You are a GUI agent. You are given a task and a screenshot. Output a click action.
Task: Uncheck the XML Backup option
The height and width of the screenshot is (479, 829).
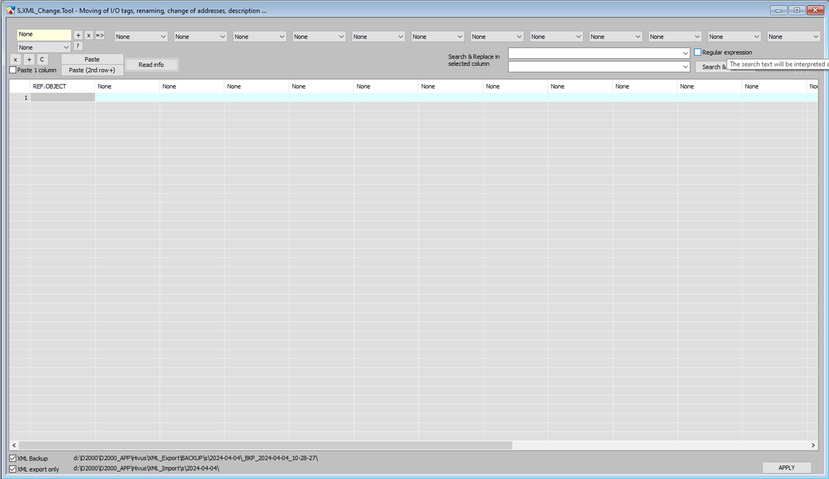click(x=13, y=458)
